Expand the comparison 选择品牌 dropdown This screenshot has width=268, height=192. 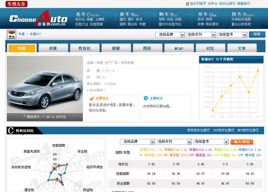tap(137, 142)
